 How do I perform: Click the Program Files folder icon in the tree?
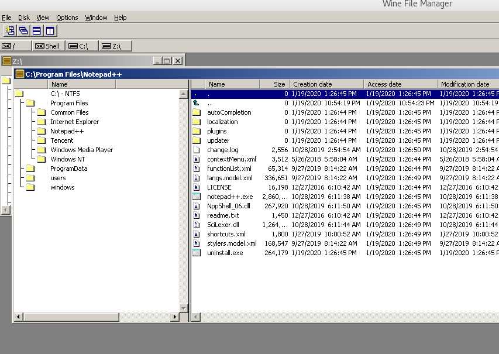point(30,103)
